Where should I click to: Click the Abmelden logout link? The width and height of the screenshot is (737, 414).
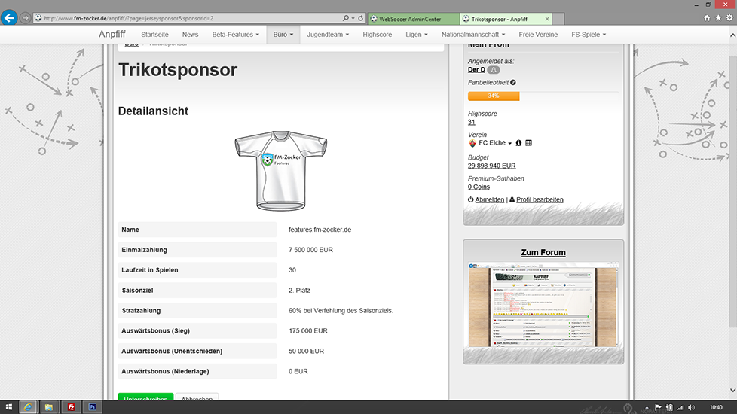click(x=489, y=199)
